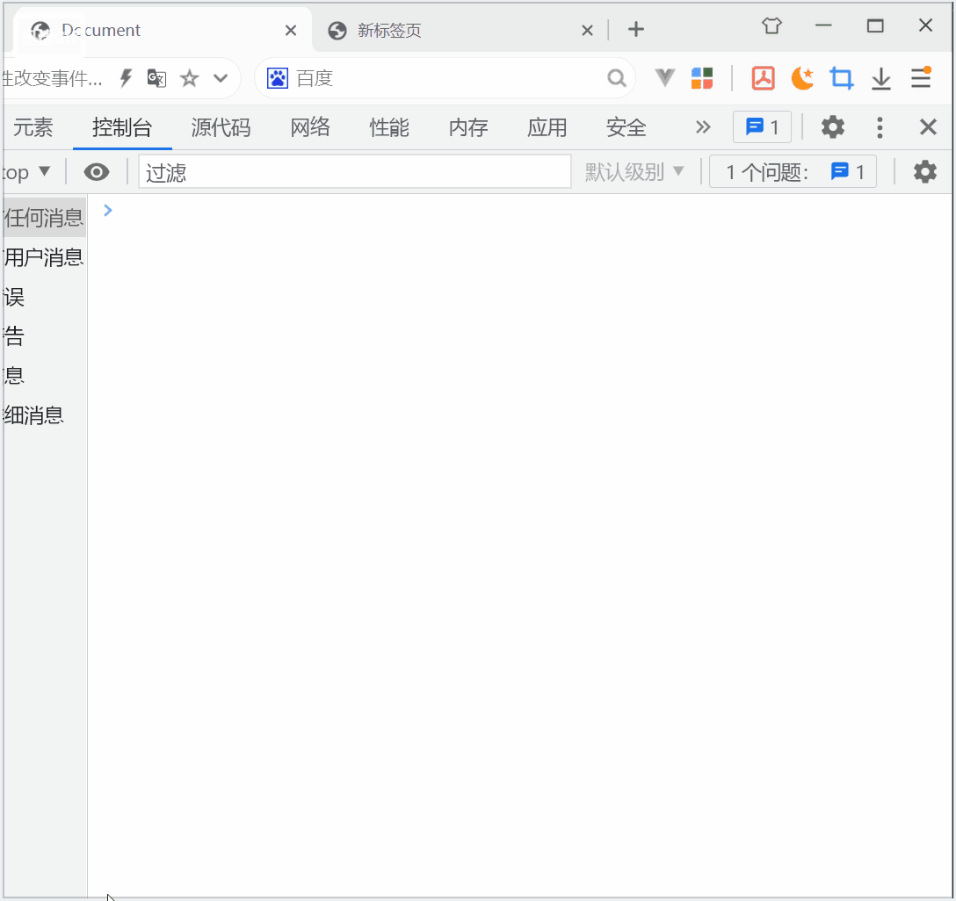
Task: Open the top frame context dropdown
Action: pos(26,171)
